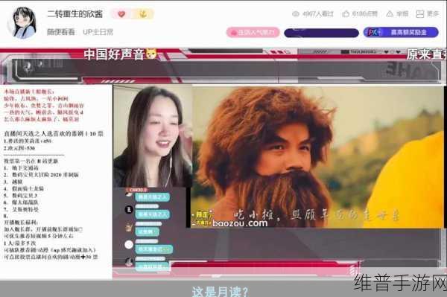Click the 直播间天选之人 voting heading line
The height and width of the screenshot is (297, 447).
pos(54,133)
